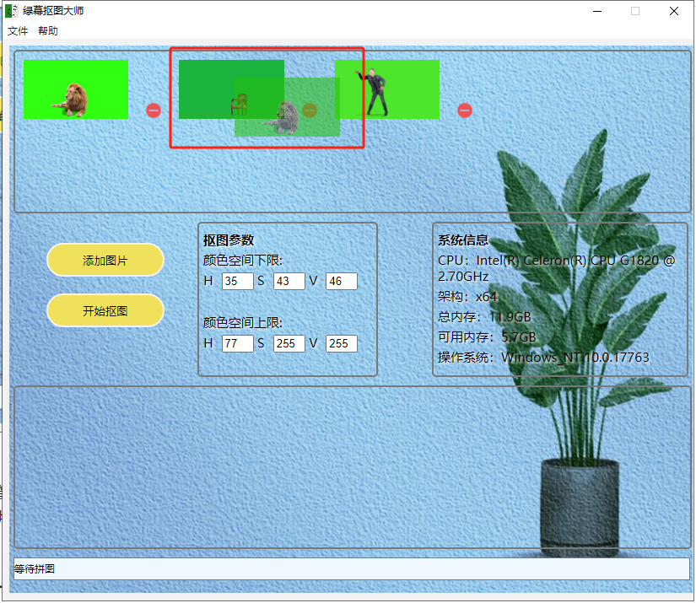
Task: Click the 抠图参数 heading
Action: pos(229,240)
